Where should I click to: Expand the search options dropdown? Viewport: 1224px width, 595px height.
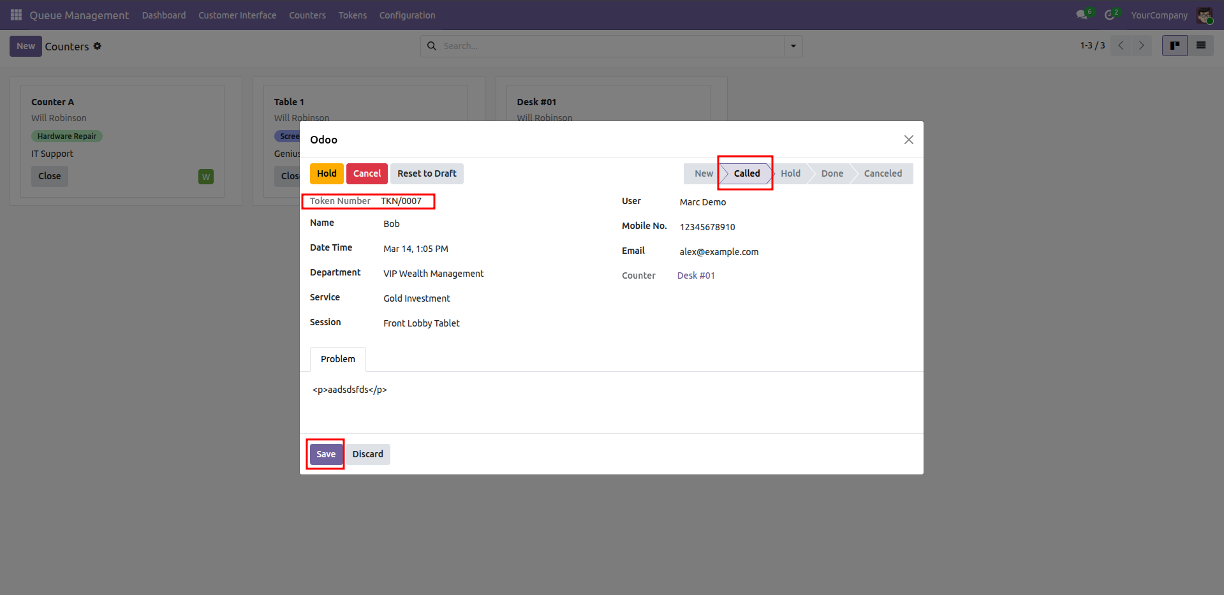tap(793, 46)
